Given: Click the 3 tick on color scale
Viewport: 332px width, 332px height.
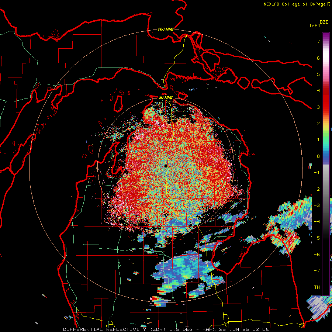Looking at the screenshot, I should [x=318, y=107].
